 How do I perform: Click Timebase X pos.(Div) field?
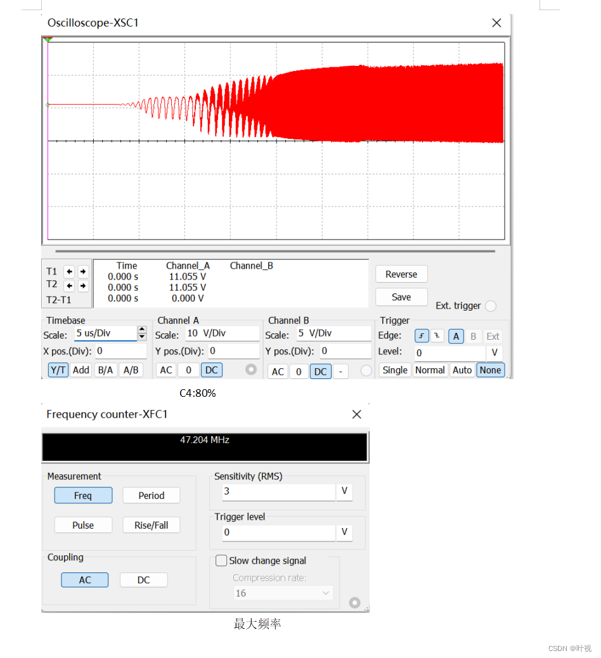[x=121, y=351]
